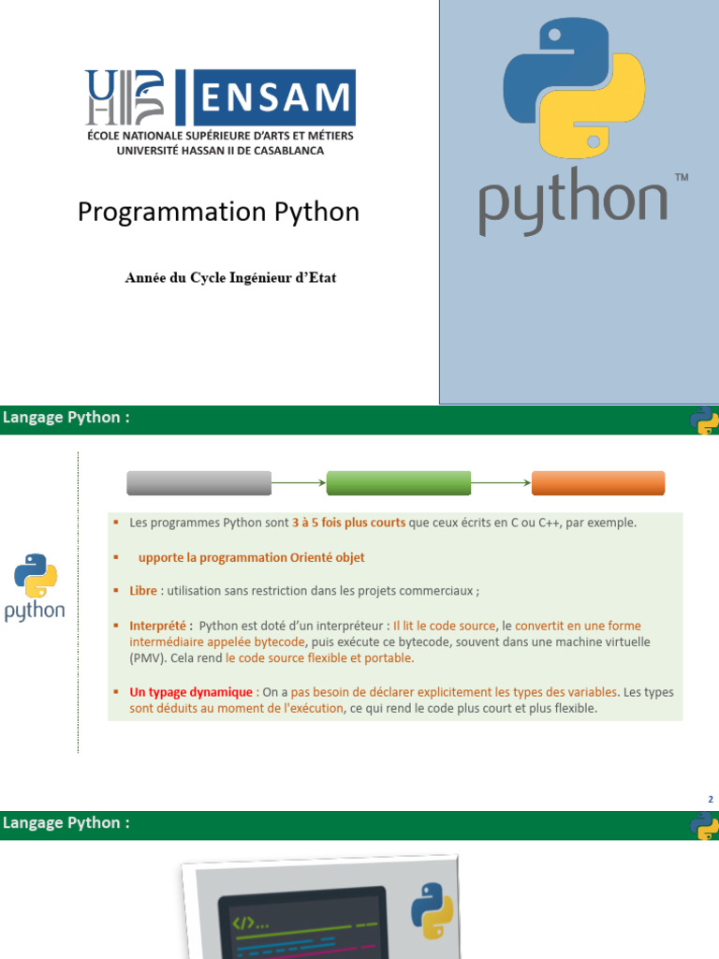Select the green rounded box in the flow diagram
The image size is (719, 959).
(x=399, y=483)
